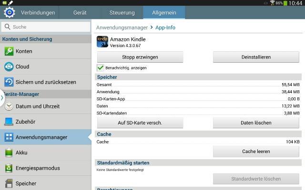Tap the Speicher section header in App-Info
This screenshot has height=190, width=305.
click(198, 77)
